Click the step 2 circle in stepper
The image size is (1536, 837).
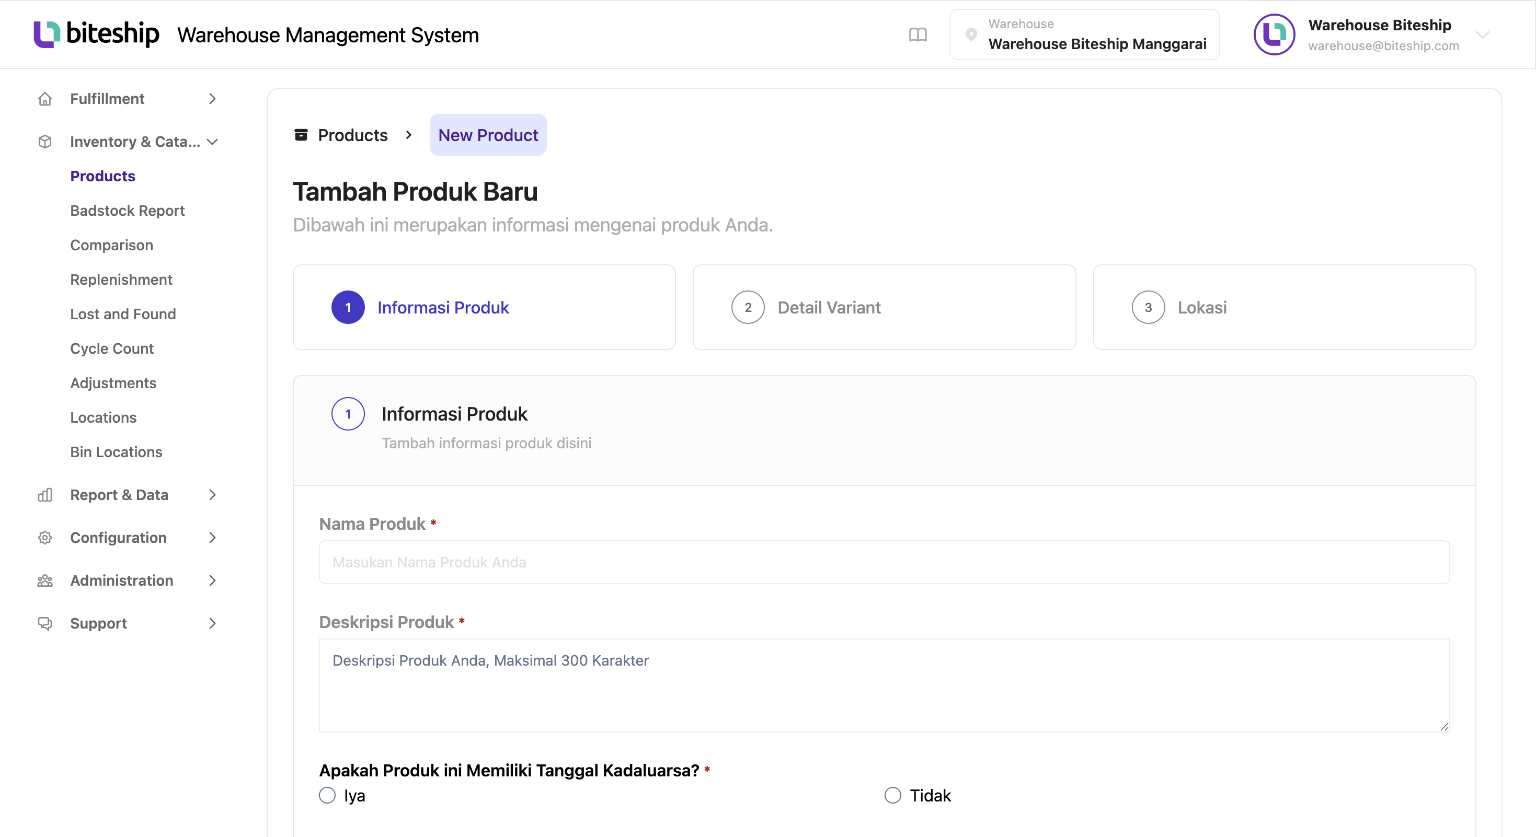coord(748,307)
